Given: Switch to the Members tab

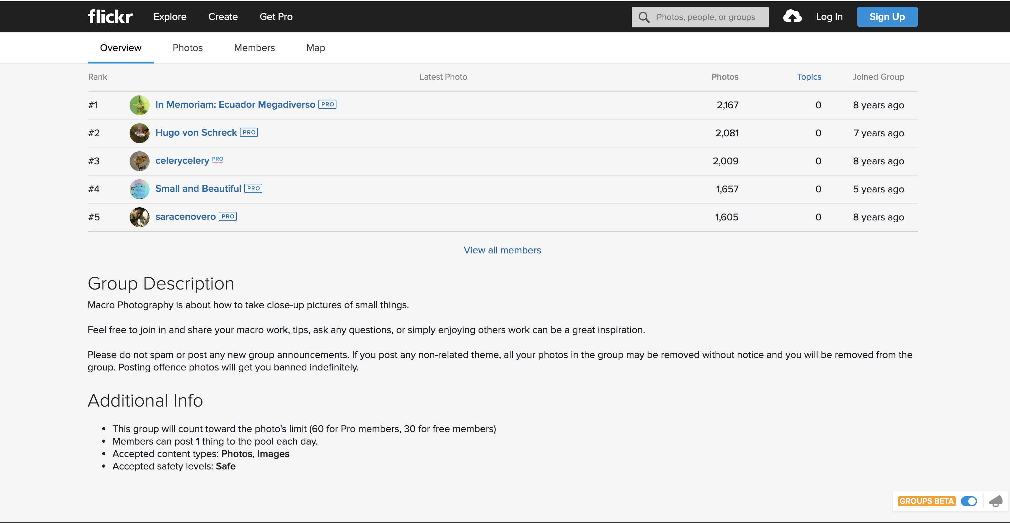Looking at the screenshot, I should (255, 48).
